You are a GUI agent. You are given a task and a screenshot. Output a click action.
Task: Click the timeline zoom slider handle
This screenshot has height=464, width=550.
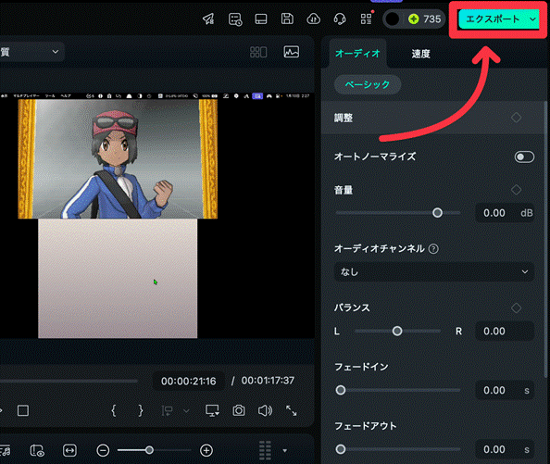tap(149, 450)
